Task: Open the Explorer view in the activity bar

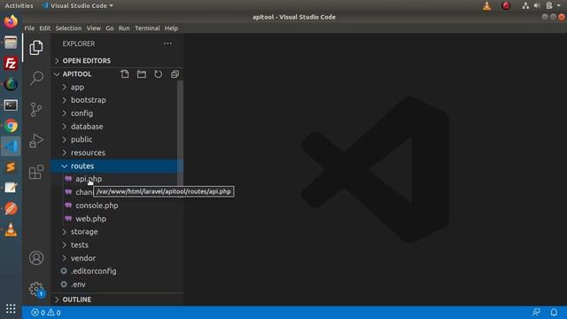Action: tap(36, 47)
